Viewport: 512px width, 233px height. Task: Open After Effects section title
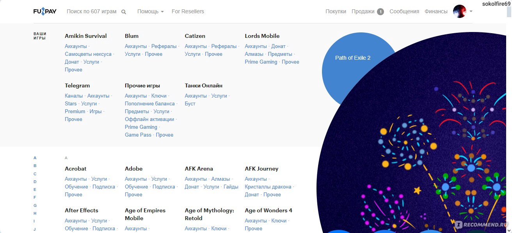(x=82, y=210)
